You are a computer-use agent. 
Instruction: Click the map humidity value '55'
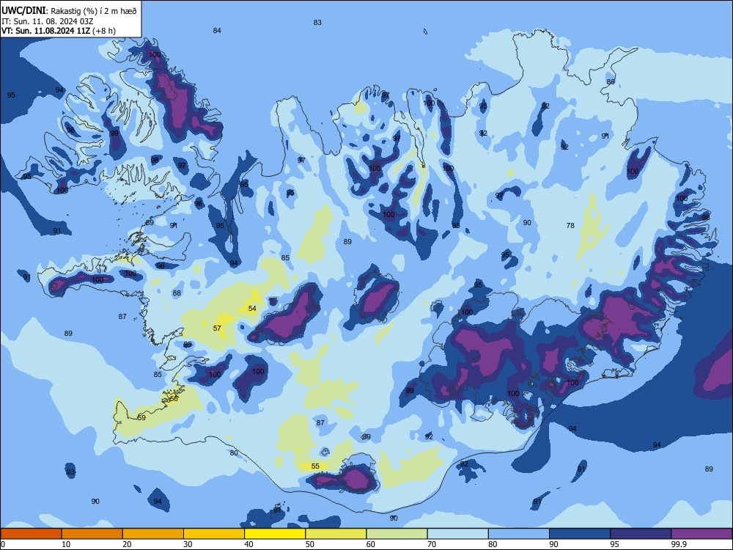tap(315, 466)
